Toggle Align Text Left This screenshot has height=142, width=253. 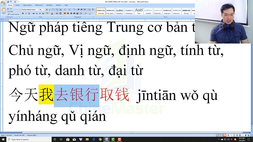click(x=65, y=13)
